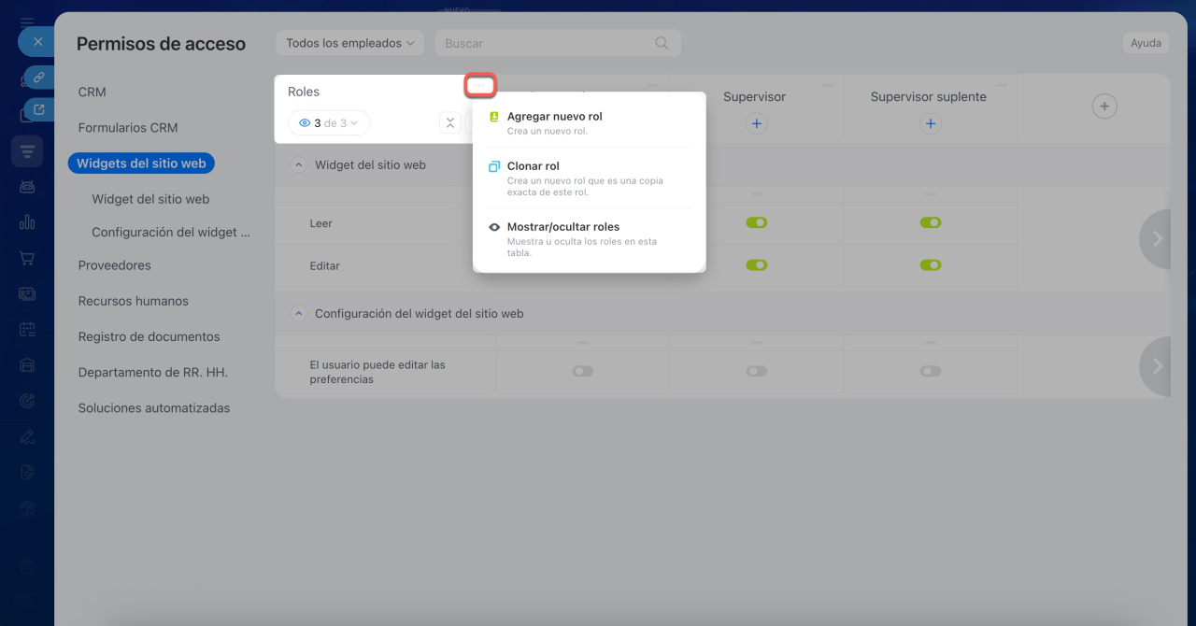Screen dimensions: 1196x626
Task: Open the Todos los empleados dropdown
Action: 349,43
